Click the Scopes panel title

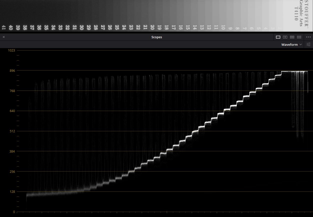click(157, 37)
